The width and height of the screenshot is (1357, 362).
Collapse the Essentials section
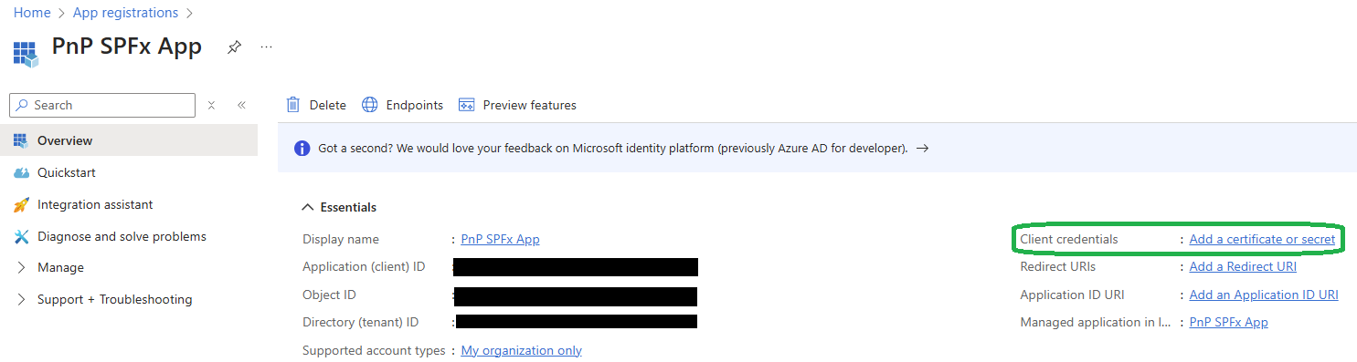pos(309,207)
